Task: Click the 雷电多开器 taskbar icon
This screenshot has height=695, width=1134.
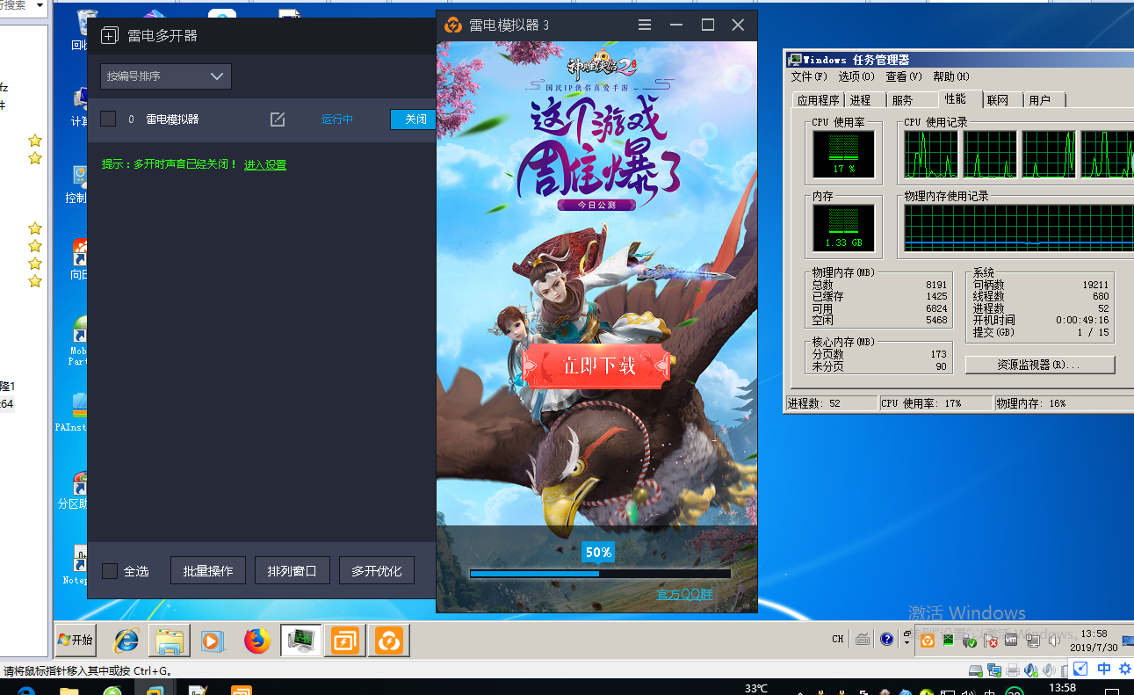Action: [344, 641]
